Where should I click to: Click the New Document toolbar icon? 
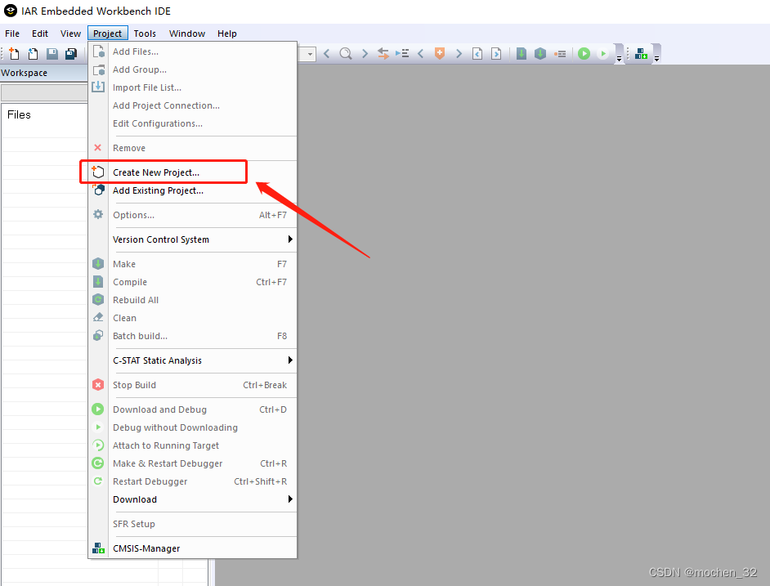(14, 54)
